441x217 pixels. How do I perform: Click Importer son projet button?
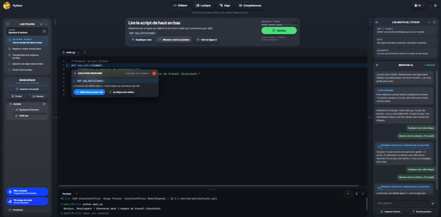tap(27, 89)
